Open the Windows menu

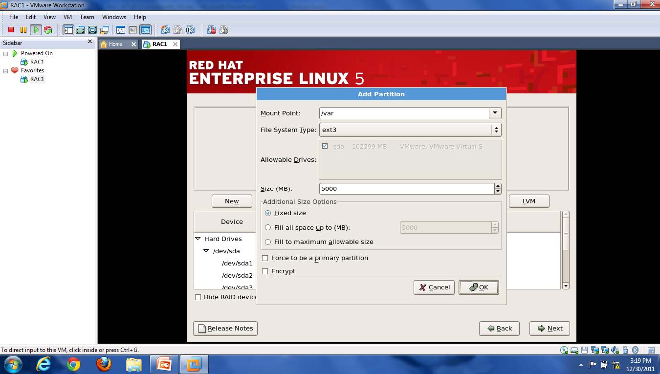pos(114,17)
